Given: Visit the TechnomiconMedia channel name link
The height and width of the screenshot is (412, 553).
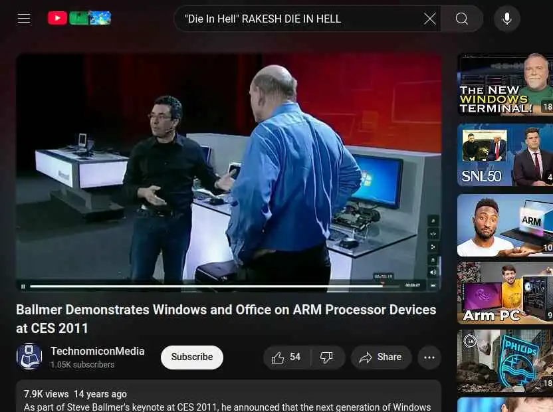Looking at the screenshot, I should 98,351.
